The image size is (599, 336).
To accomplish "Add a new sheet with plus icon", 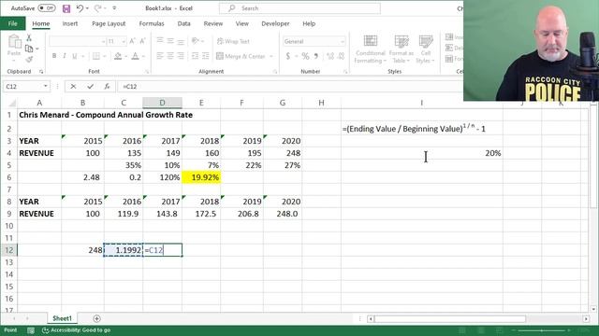I will 96,318.
